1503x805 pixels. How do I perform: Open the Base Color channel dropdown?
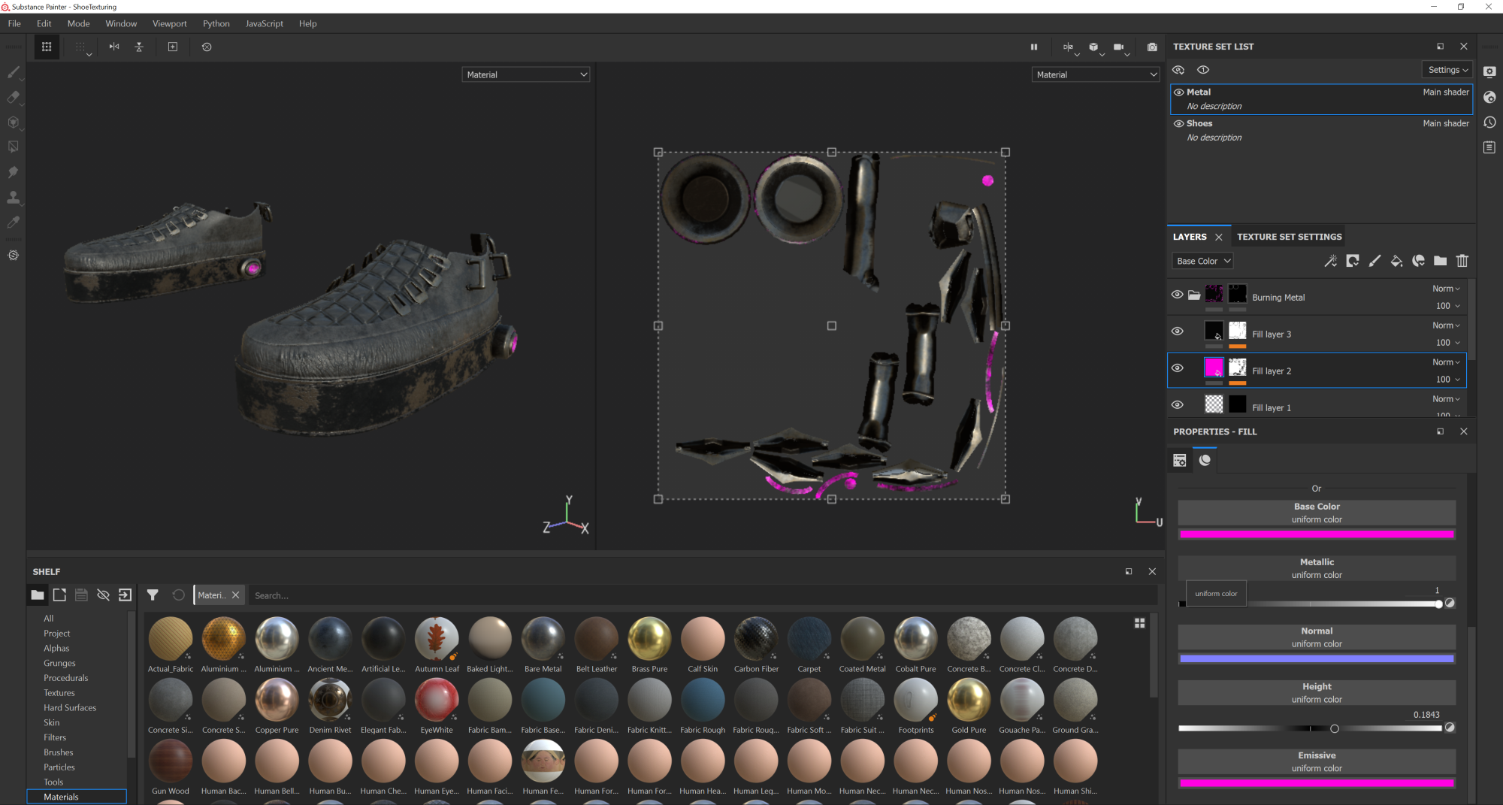click(1202, 261)
